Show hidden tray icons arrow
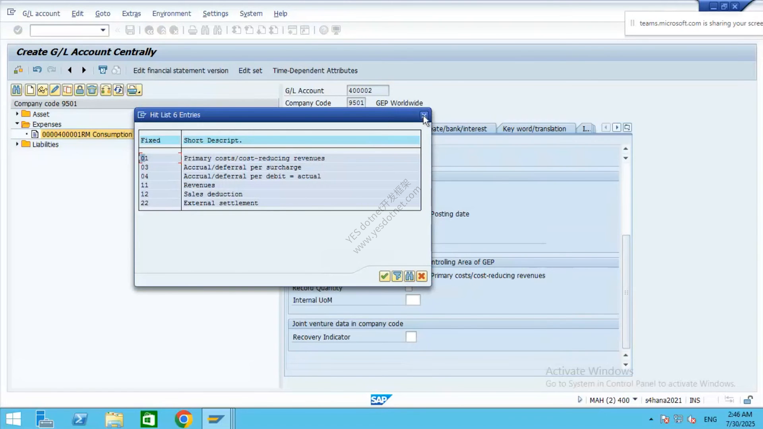The width and height of the screenshot is (763, 429). tap(651, 419)
